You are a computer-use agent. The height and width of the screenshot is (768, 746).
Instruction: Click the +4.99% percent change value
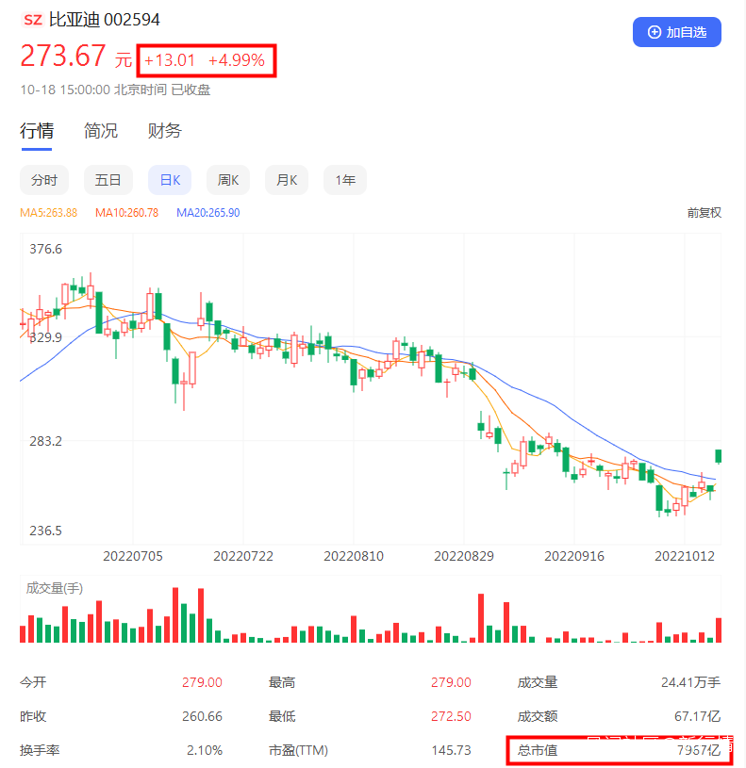pyautogui.click(x=237, y=60)
